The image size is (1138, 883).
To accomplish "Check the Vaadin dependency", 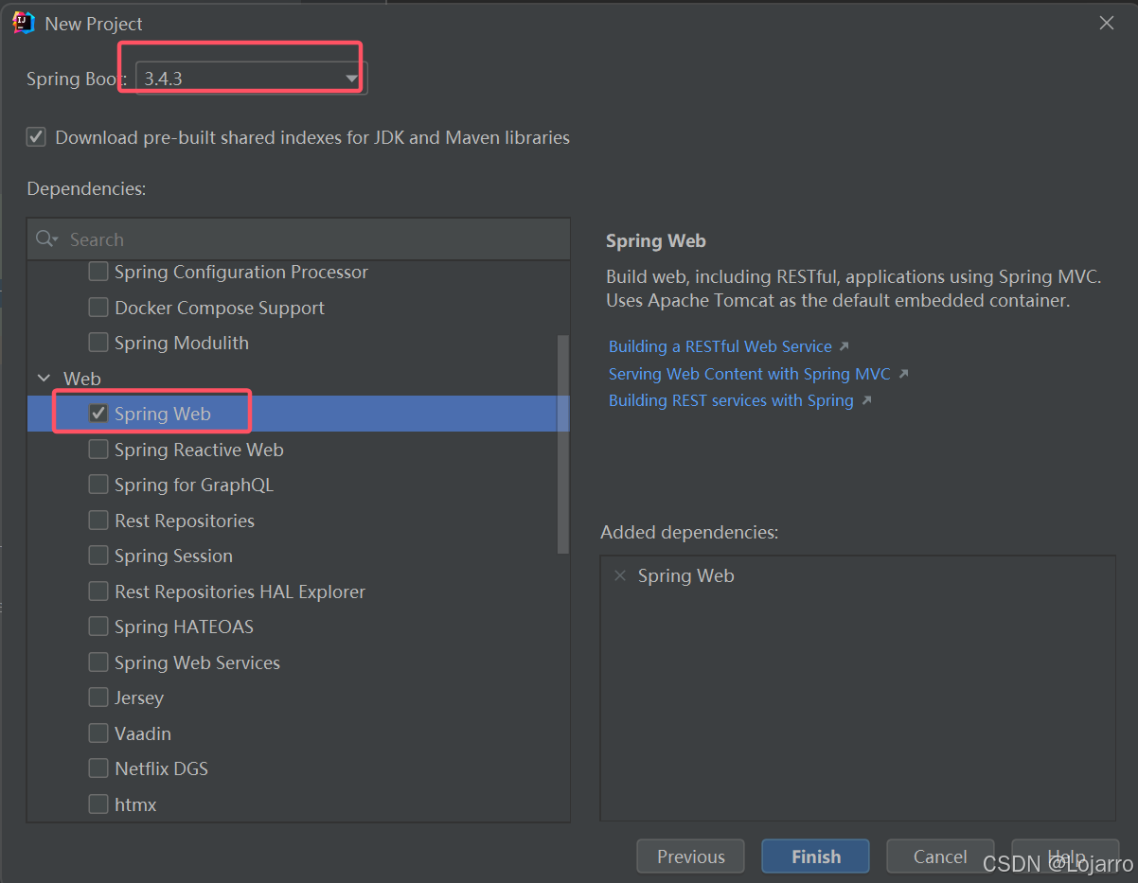I will [x=98, y=733].
